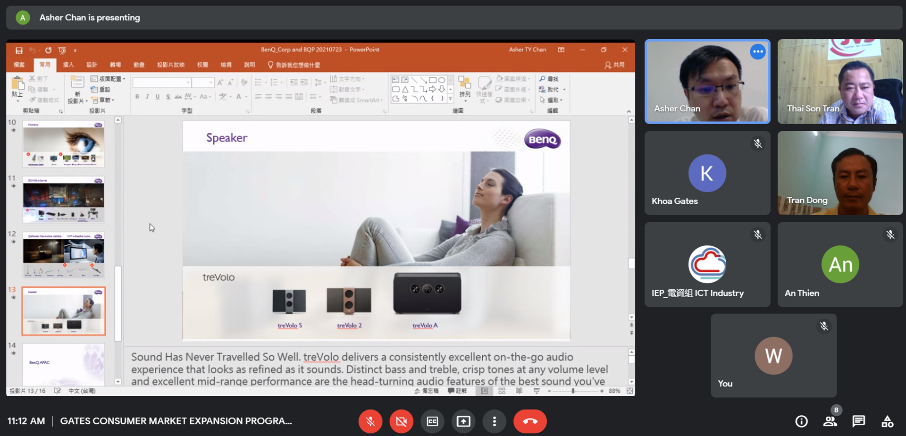Screen dimensions: 906x436
Task: Click center align text icon
Action: 268,97
